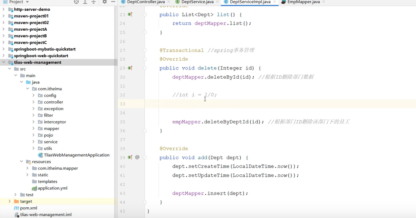Image resolution: width=416 pixels, height=218 pixels.
Task: Hide the Project panel with minus icon
Action: click(113, 2)
